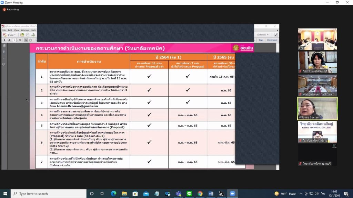Open the signatures sidebar panel at the bottom
The height and width of the screenshot is (198, 353).
click(4, 64)
